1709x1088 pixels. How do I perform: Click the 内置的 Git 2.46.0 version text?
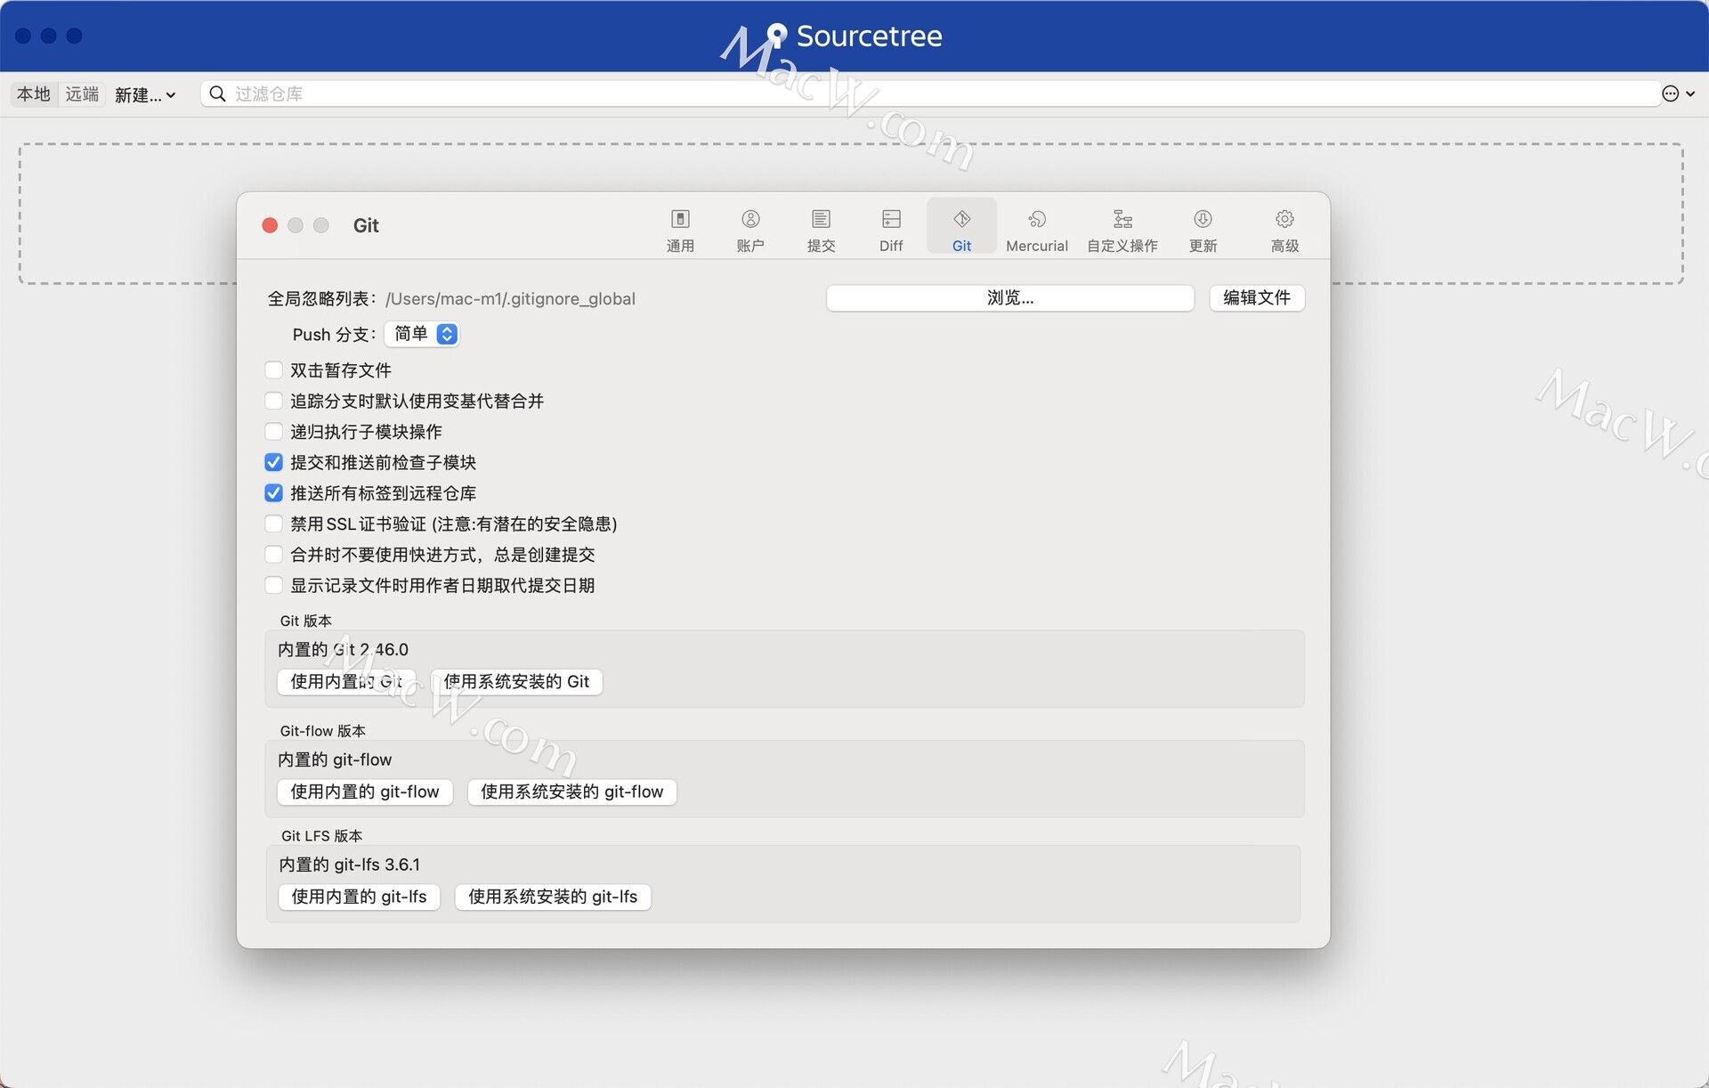pos(343,649)
